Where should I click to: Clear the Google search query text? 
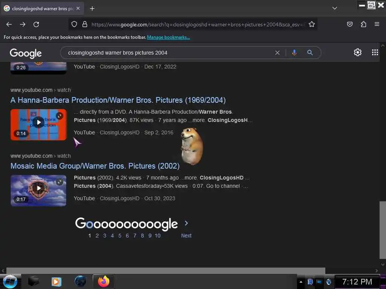277,53
